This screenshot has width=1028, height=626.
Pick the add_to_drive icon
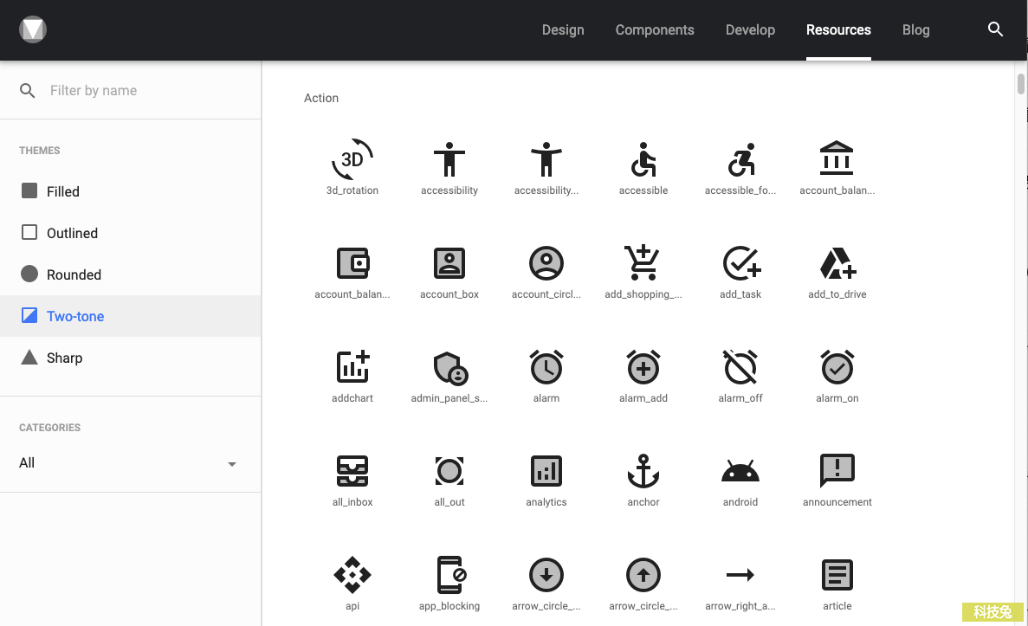coord(837,263)
